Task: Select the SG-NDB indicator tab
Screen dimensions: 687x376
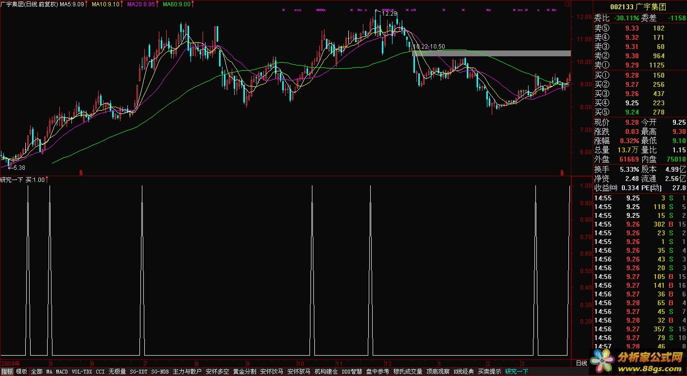Action: tap(160, 372)
